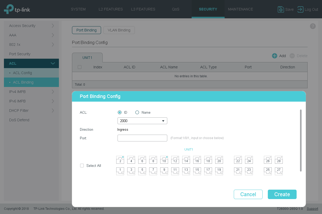The height and width of the screenshot is (214, 322).
Task: Select port 25 icon in UNIT1
Action: tap(268, 171)
